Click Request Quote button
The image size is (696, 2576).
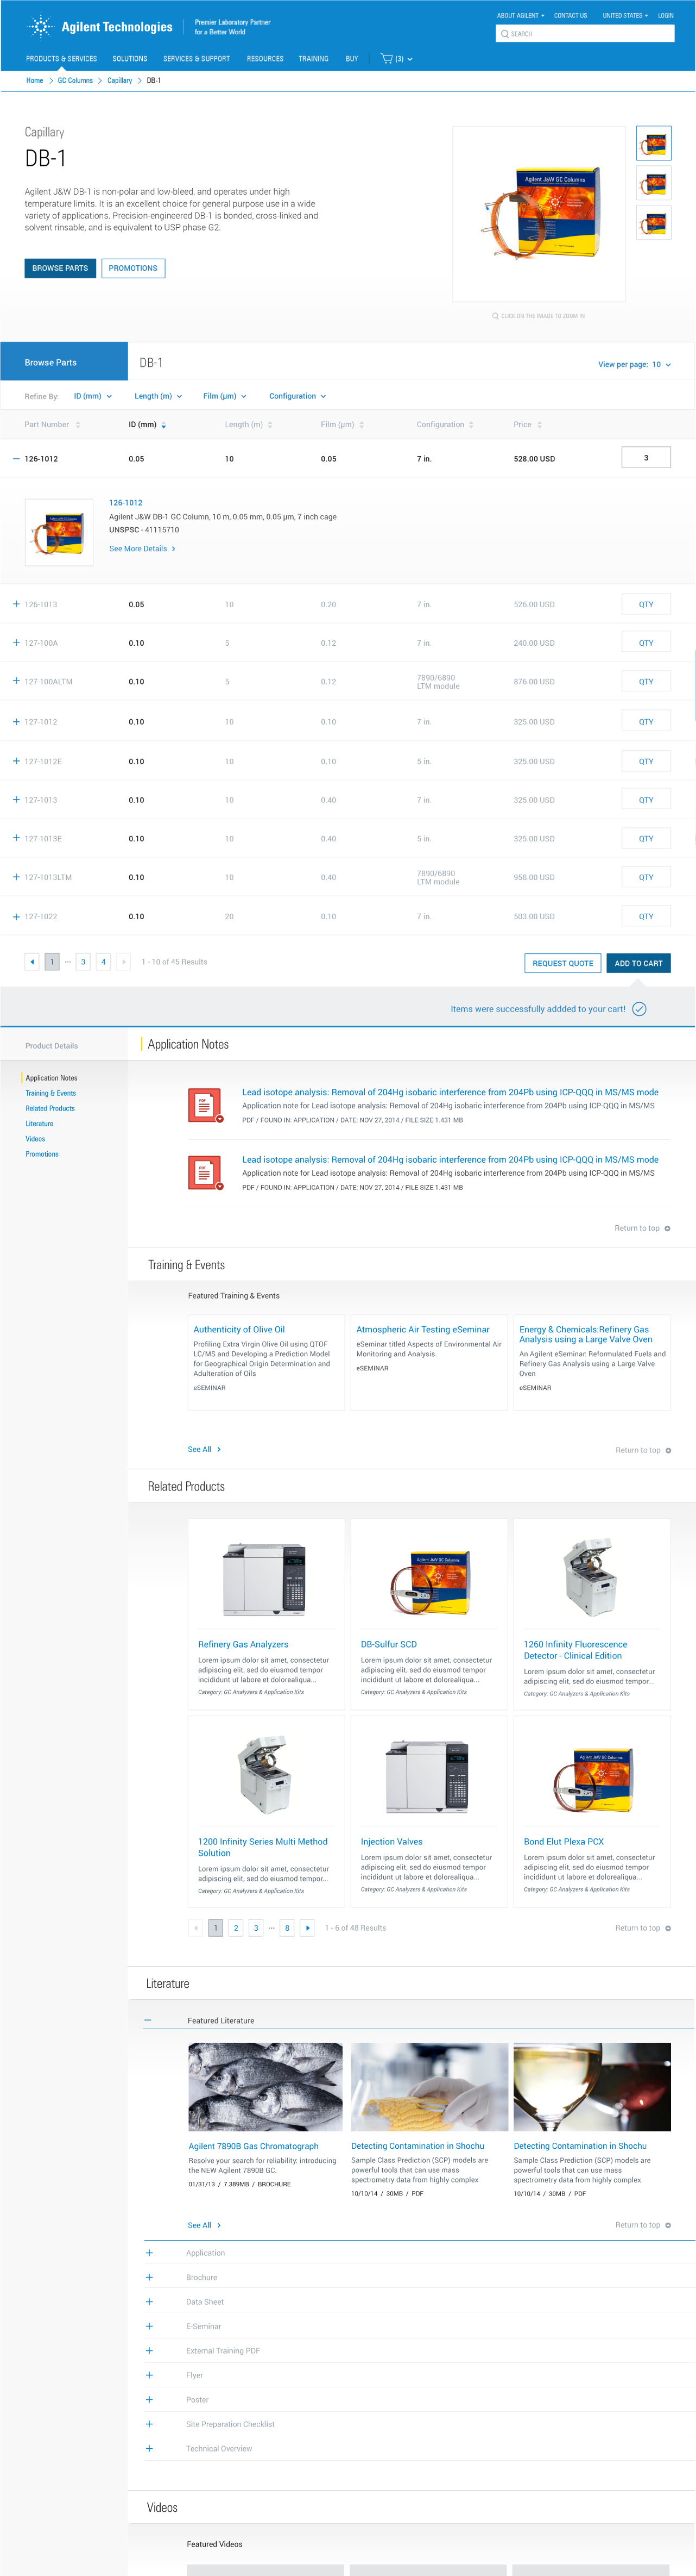(563, 963)
